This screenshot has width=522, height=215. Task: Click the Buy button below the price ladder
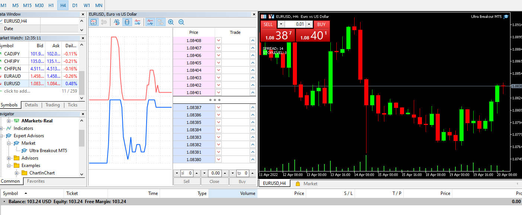[x=243, y=182]
